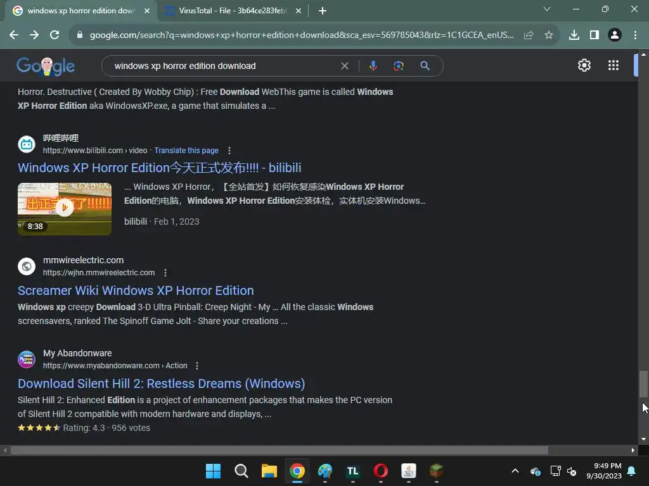
Task: Go forward to the next page
Action: (x=34, y=35)
